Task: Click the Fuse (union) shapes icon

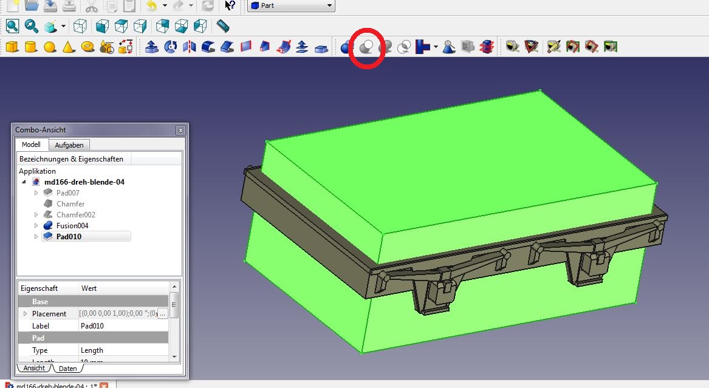Action: tap(386, 47)
